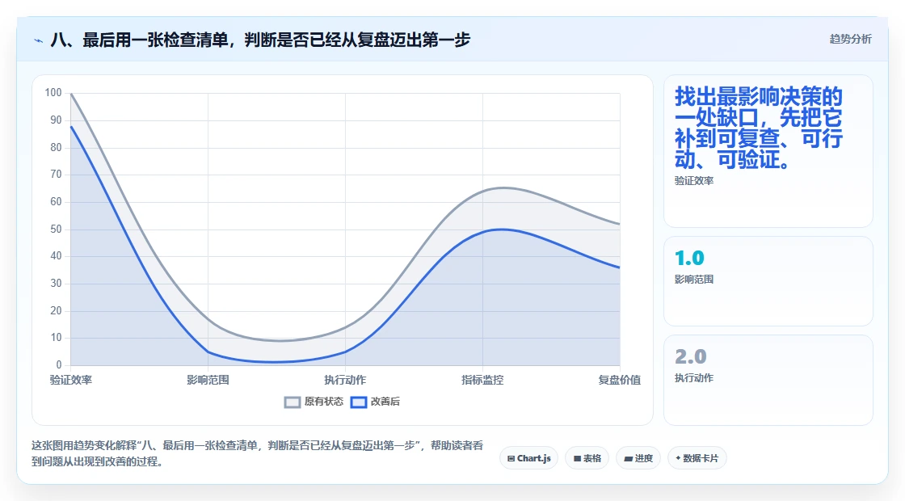Click the x-axis label 指标监控
Image resolution: width=905 pixels, height=501 pixels.
pyautogui.click(x=482, y=380)
